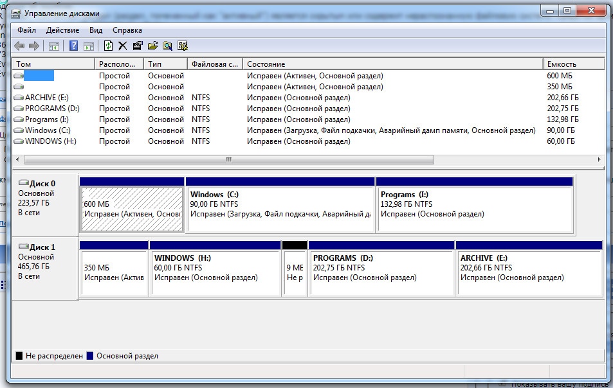The height and width of the screenshot is (388, 613).
Task: Open the Файл menu
Action: click(x=26, y=30)
